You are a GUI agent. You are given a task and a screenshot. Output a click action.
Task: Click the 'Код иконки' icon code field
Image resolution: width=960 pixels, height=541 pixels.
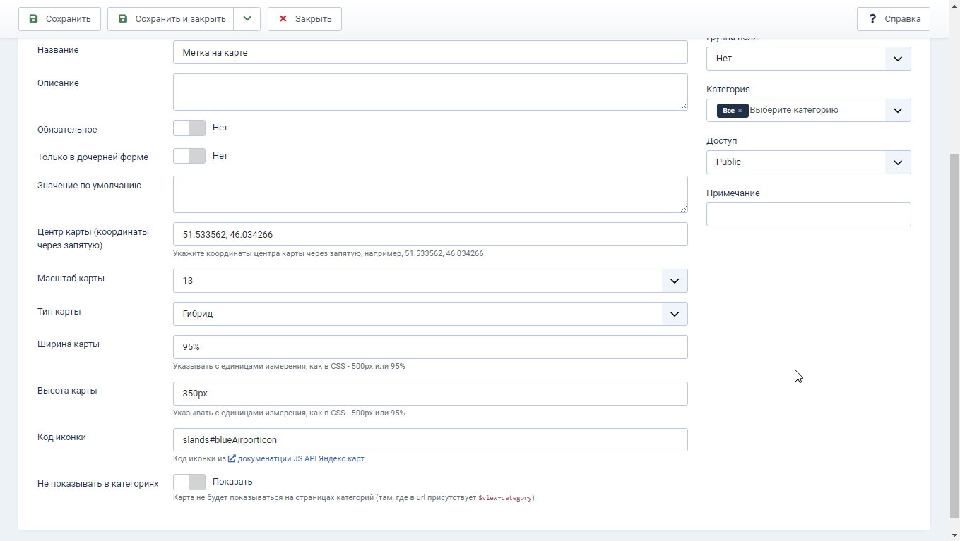pyautogui.click(x=429, y=440)
